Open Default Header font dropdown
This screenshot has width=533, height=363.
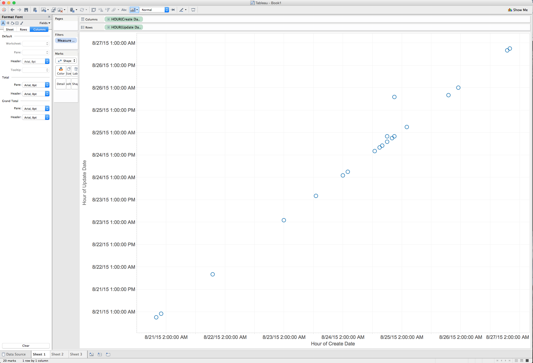[x=36, y=61]
